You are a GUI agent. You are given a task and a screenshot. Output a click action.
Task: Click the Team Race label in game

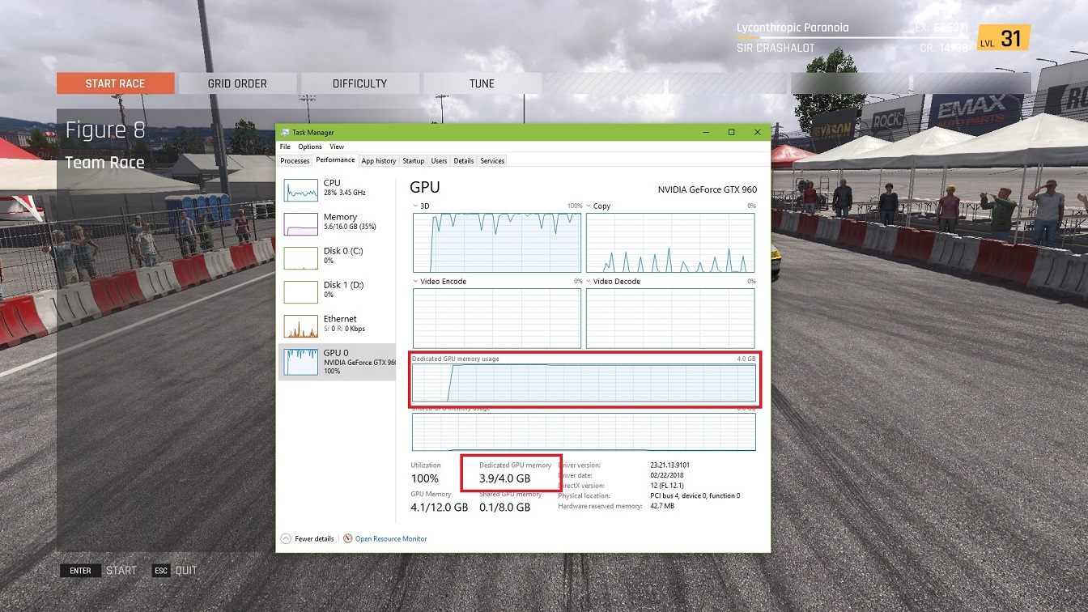104,163
